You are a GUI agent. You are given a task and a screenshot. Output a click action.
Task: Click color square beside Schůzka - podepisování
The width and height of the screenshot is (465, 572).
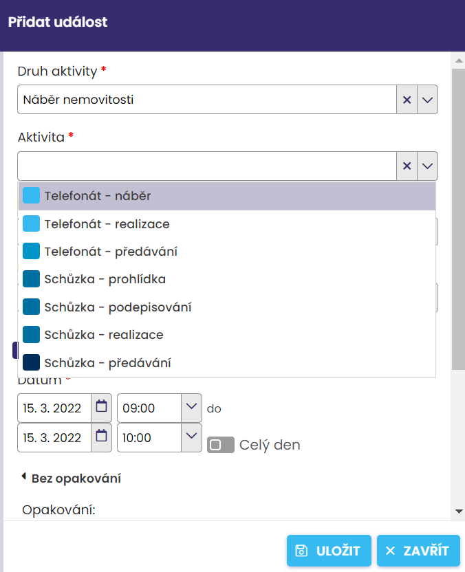30,307
